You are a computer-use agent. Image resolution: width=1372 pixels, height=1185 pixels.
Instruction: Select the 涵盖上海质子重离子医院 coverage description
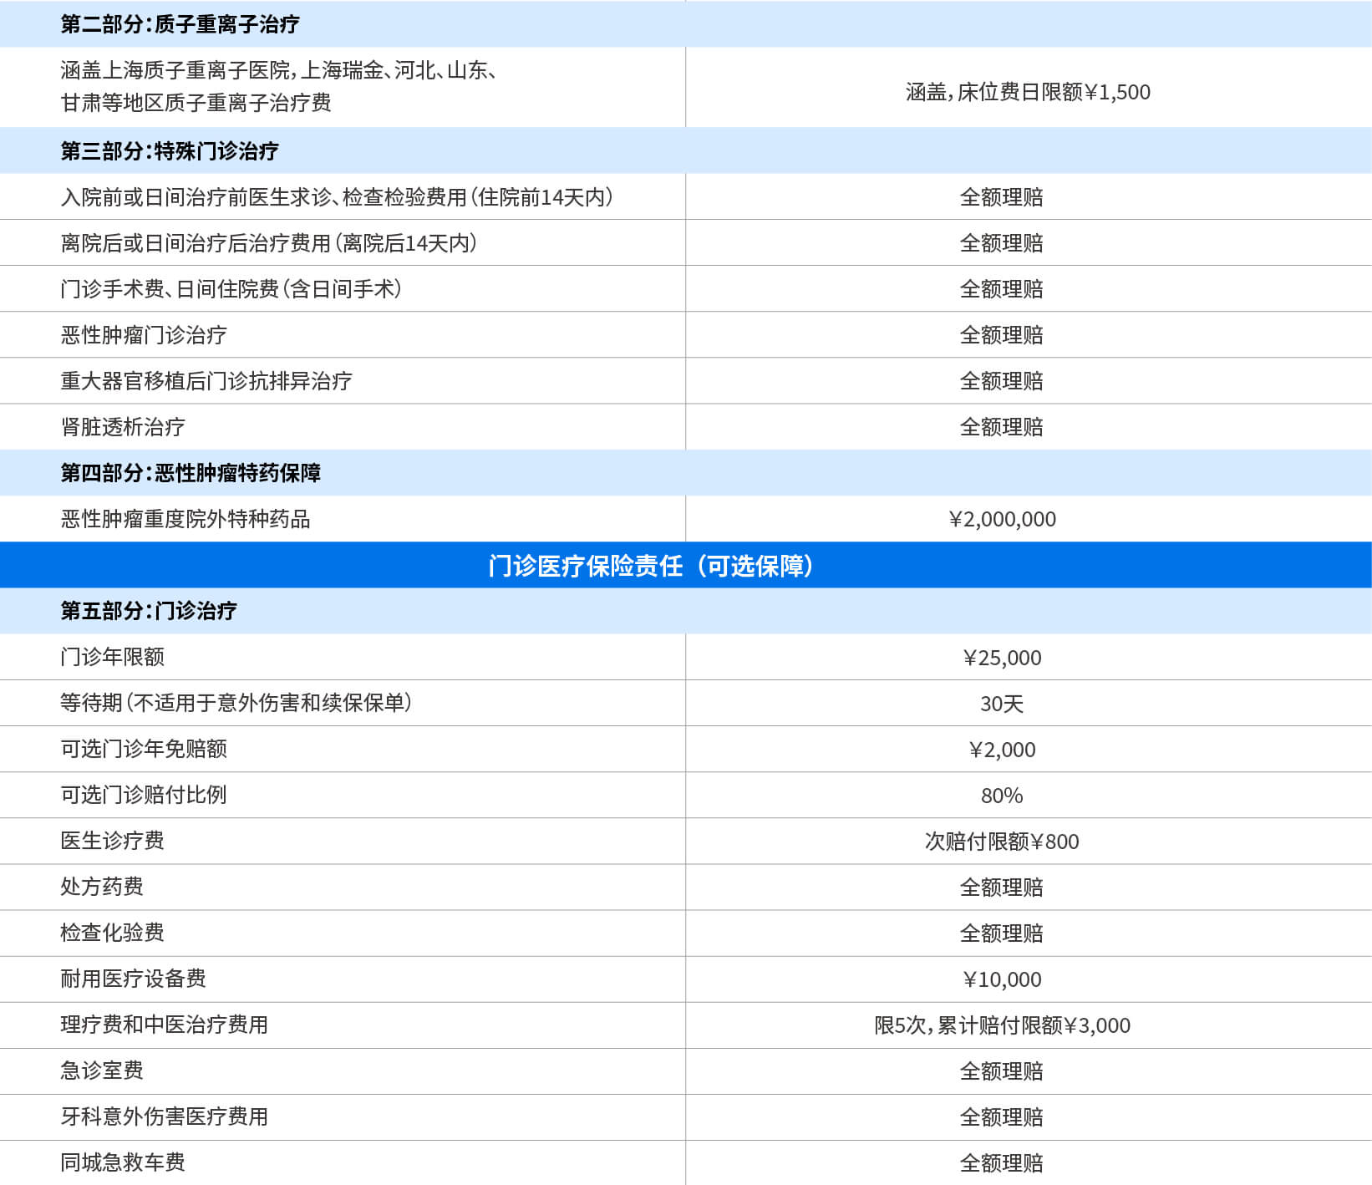tap(281, 86)
